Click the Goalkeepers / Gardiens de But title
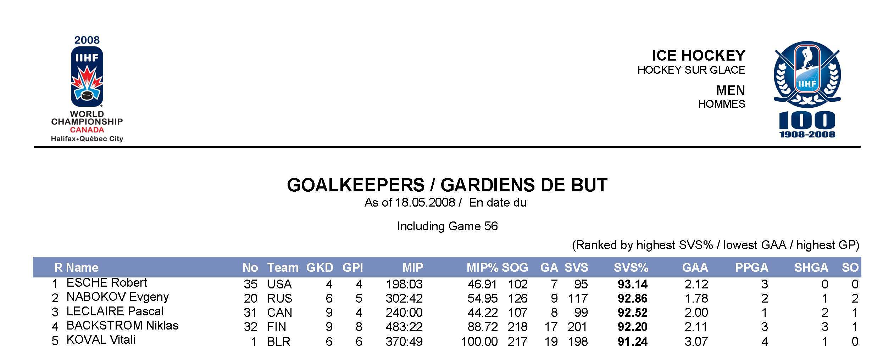The width and height of the screenshot is (894, 360). [447, 185]
